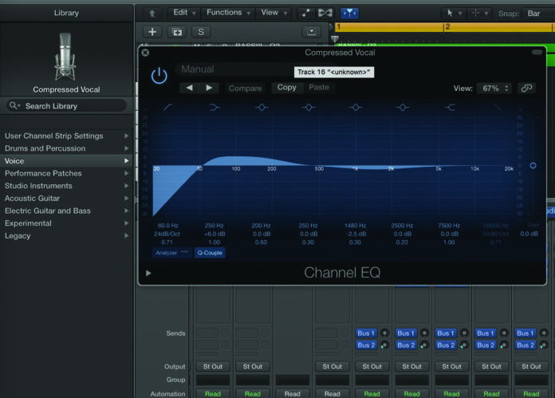The image size is (555, 398).
Task: Toggle the first Read automation button
Action: [213, 394]
